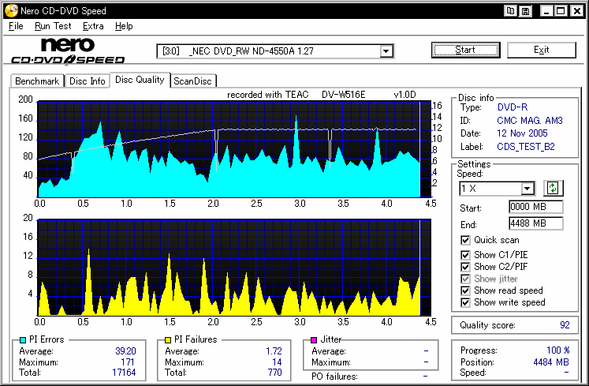Click the green refresh speed icon
The height and width of the screenshot is (386, 589).
[x=553, y=188]
